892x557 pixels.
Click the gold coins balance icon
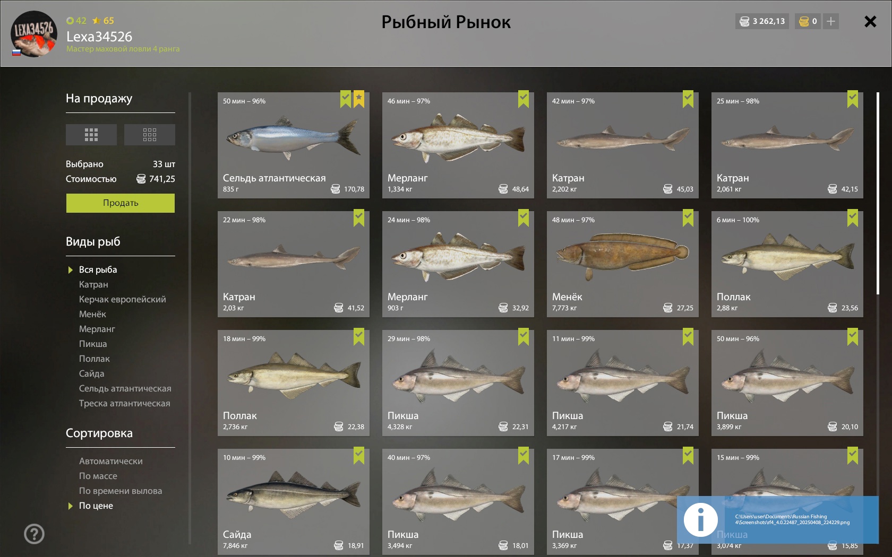pos(804,21)
